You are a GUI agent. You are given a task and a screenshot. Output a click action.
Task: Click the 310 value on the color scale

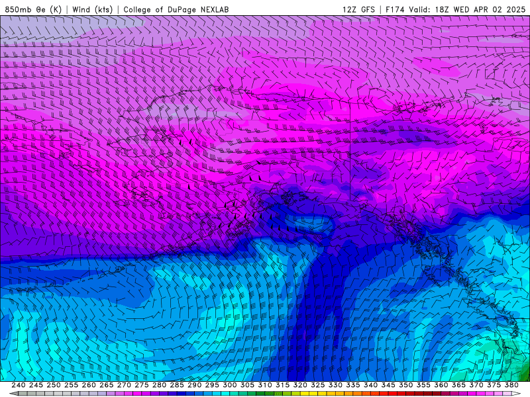[265, 385]
